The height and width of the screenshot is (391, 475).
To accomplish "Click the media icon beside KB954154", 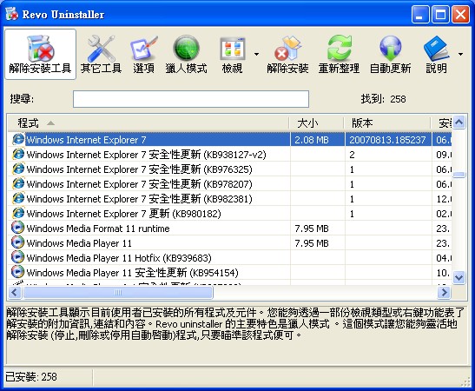I will click(x=17, y=272).
